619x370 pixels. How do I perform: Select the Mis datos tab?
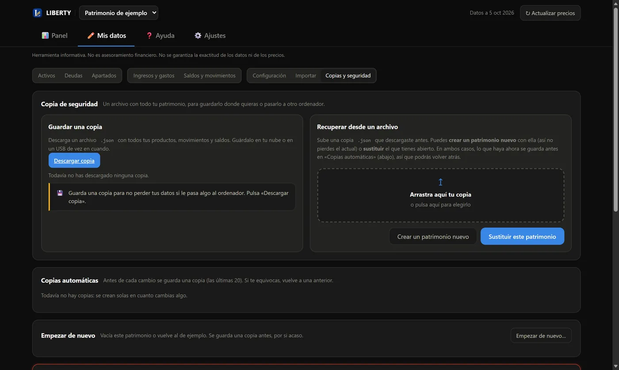(106, 35)
